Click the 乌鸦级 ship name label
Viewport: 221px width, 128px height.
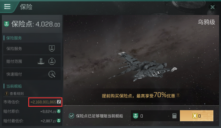(207, 22)
